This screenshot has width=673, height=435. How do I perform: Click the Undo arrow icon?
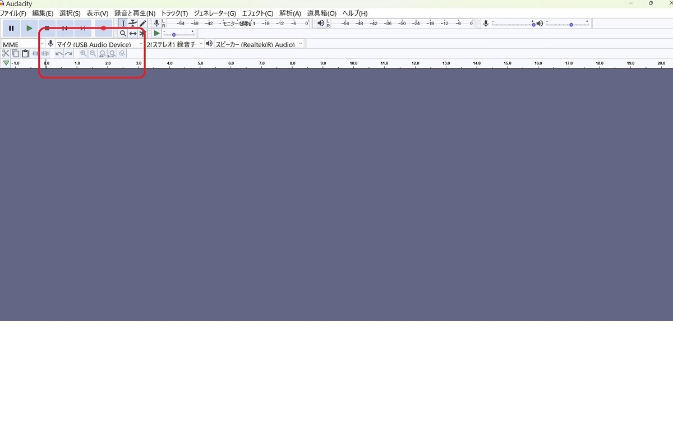point(59,54)
